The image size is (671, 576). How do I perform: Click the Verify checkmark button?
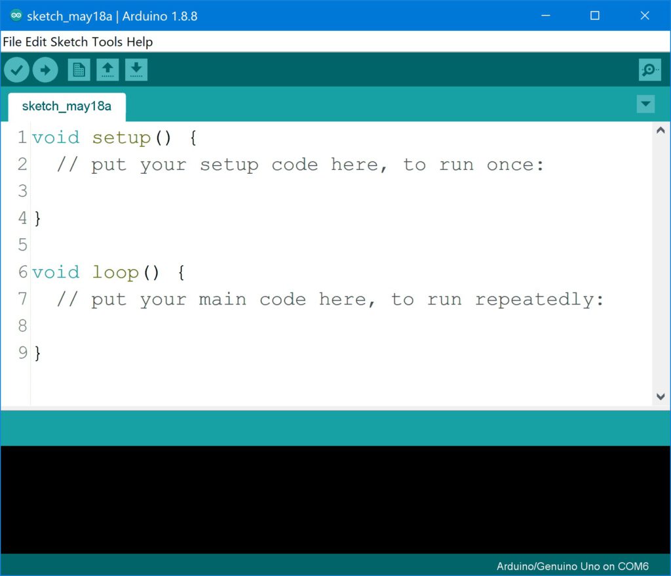coord(16,70)
